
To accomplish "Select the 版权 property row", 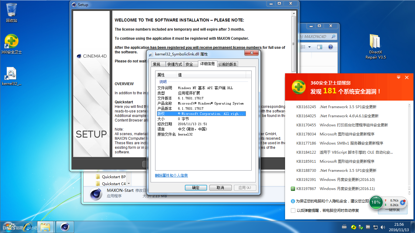I will coord(201,114).
